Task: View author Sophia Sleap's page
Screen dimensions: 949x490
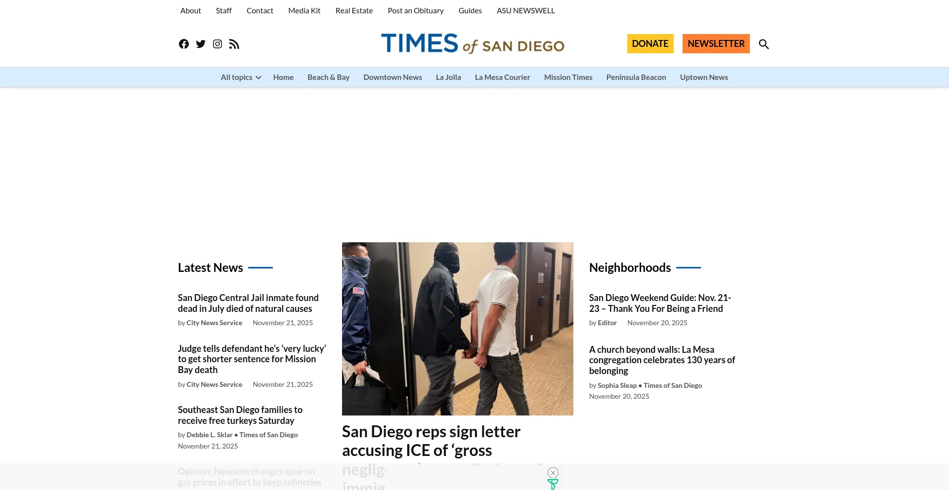Action: 617,385
